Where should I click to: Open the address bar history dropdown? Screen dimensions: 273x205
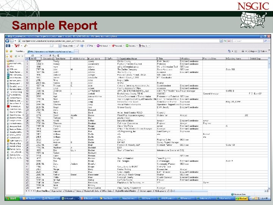pos(221,41)
